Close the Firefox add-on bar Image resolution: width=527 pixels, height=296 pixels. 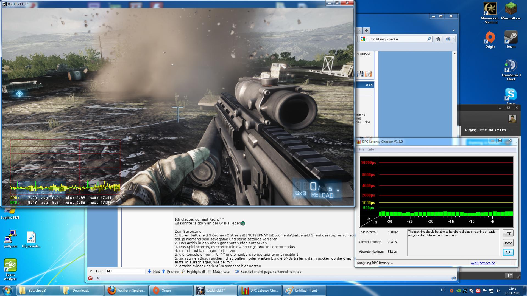[x=98, y=278]
